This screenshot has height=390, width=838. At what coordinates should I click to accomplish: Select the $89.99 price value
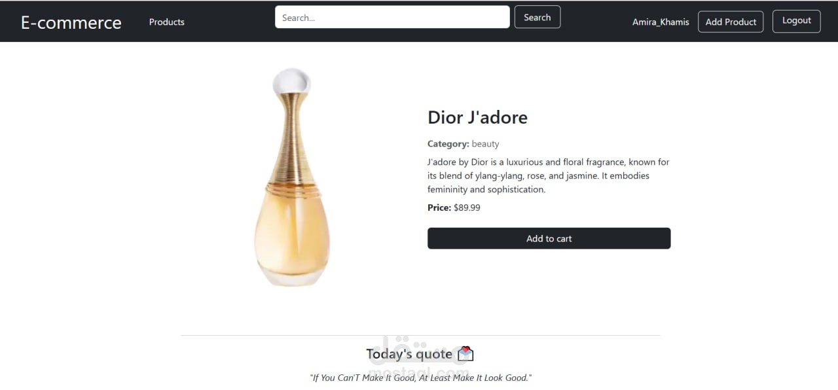tap(467, 207)
